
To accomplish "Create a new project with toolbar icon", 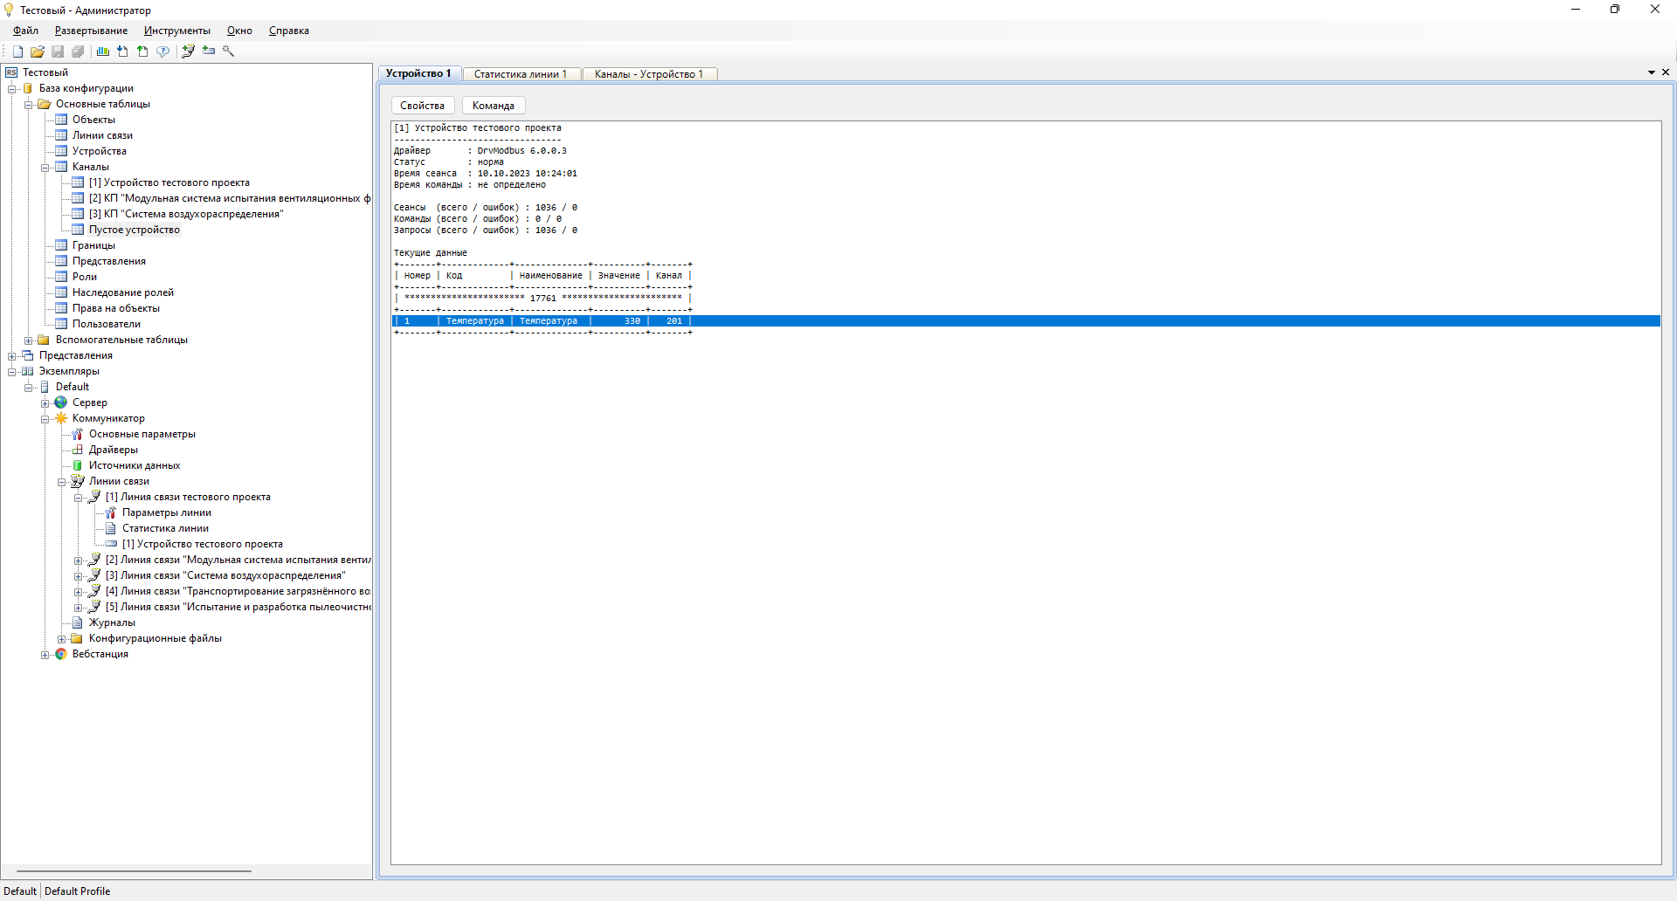I will [x=17, y=52].
